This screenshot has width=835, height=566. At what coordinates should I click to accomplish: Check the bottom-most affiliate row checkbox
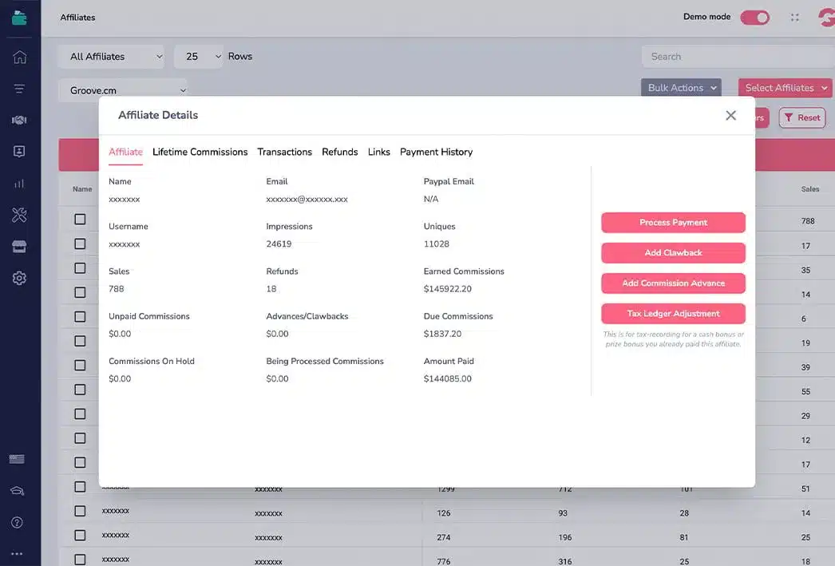80,560
